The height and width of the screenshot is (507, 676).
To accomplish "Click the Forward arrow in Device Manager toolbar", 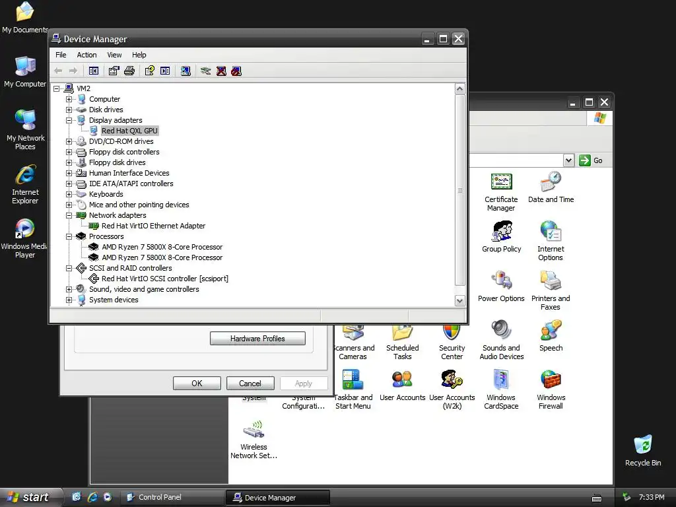I will [73, 71].
